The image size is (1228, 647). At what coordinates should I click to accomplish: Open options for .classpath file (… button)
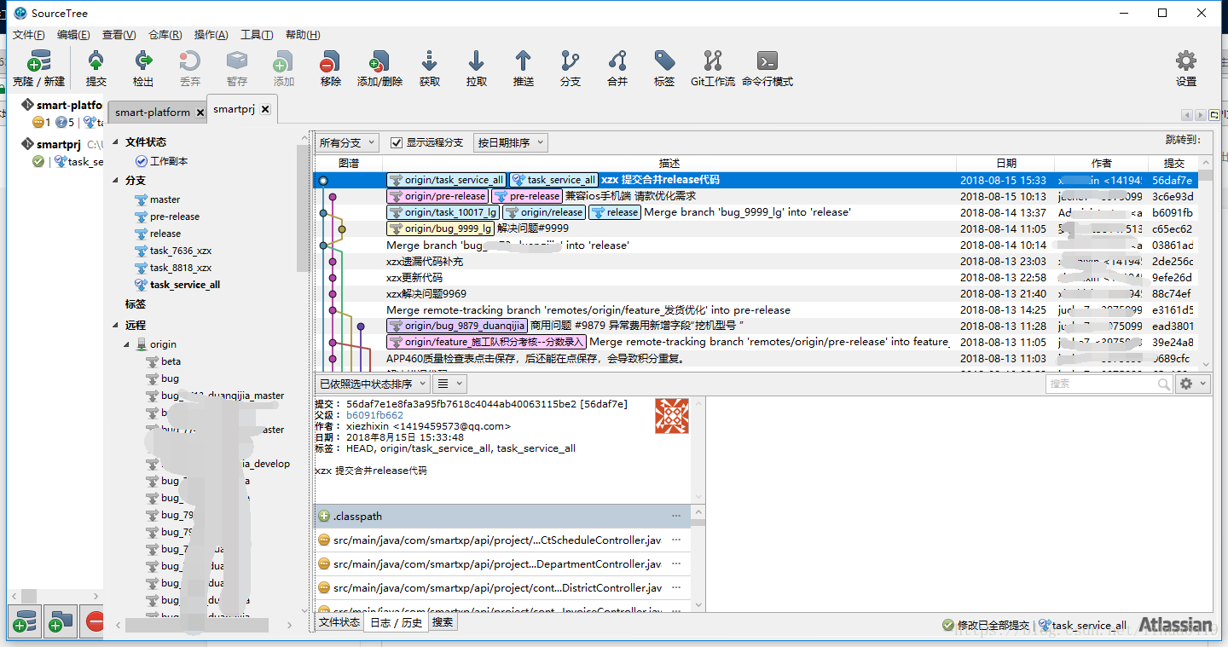(x=676, y=516)
